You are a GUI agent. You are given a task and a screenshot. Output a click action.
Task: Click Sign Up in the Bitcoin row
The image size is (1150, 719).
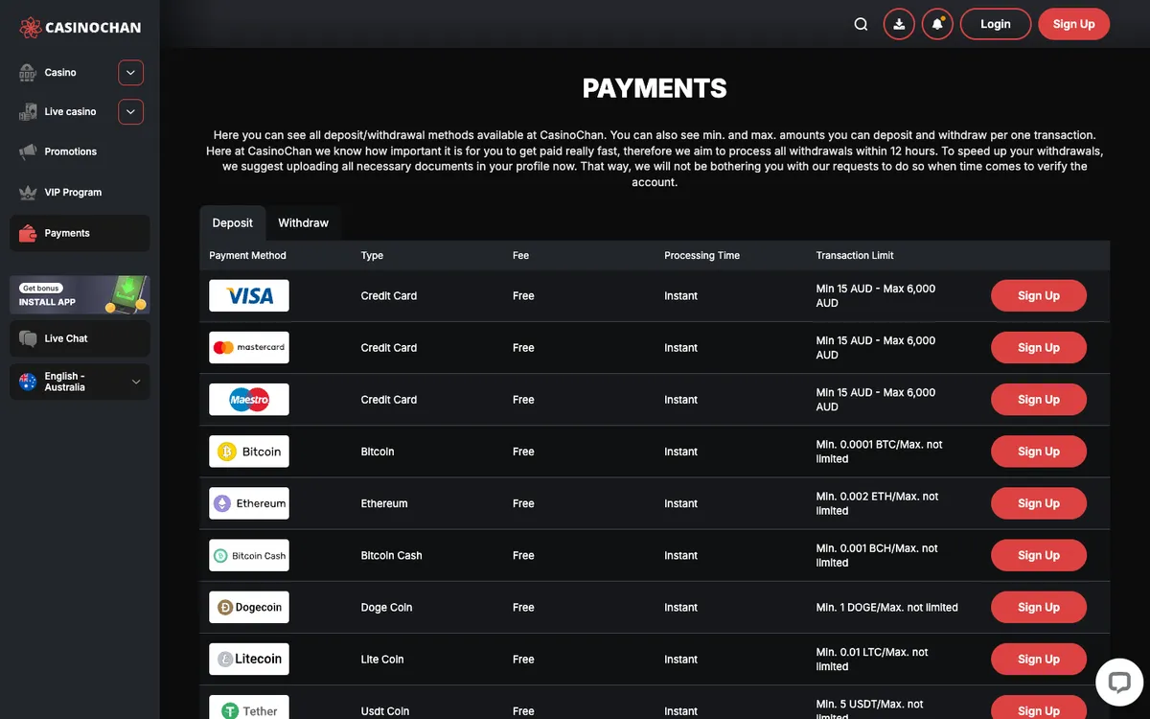click(1039, 452)
